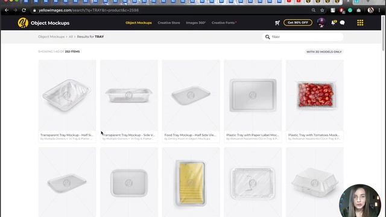Click the Get 90% OFF button
The width and height of the screenshot is (386, 217).
pos(298,23)
